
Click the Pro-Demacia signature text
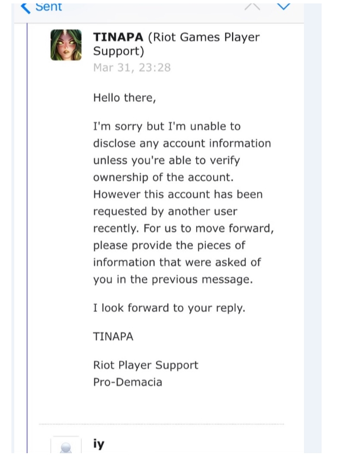(128, 382)
